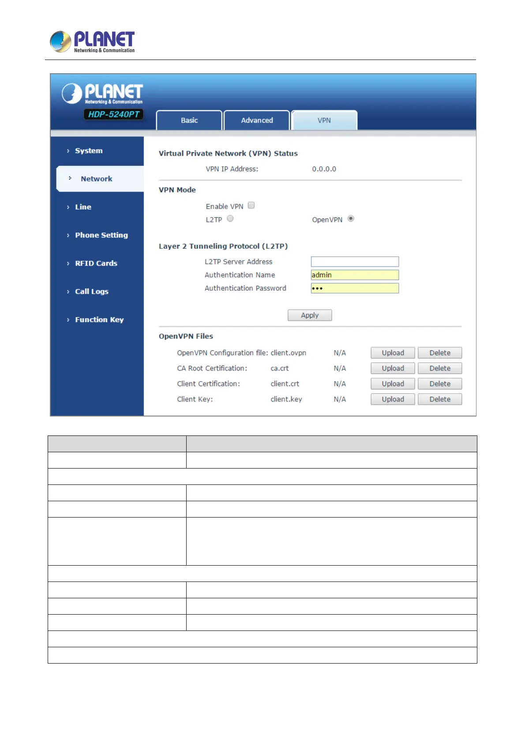
Task: Open the Line sidebar menu
Action: 83,207
